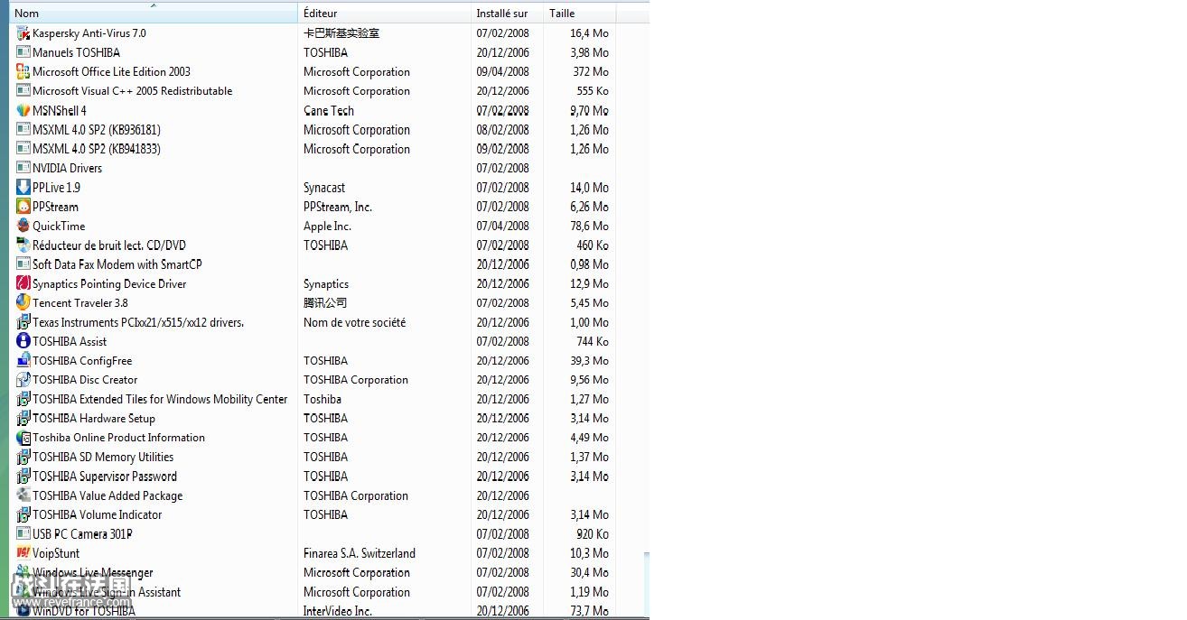Viewport: 1187px width, 620px height.
Task: Click the Nom de votre société publisher text
Action: coord(354,322)
